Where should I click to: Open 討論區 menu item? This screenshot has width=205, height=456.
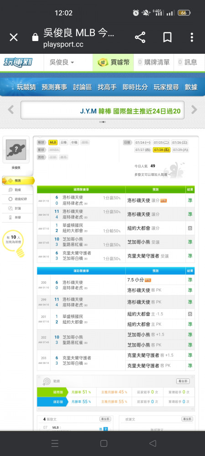point(82,87)
